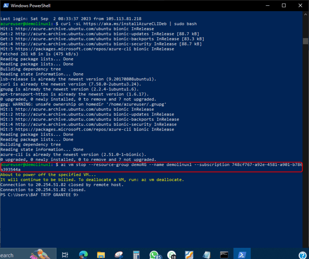Click the PowerShell vertical scrollbar thumb
The image size is (309, 259).
[x=306, y=41]
